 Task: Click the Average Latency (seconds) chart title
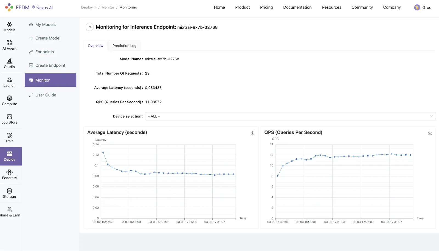coord(117,132)
